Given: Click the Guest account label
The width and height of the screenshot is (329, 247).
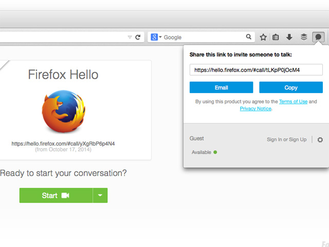Looking at the screenshot, I should pos(196,138).
